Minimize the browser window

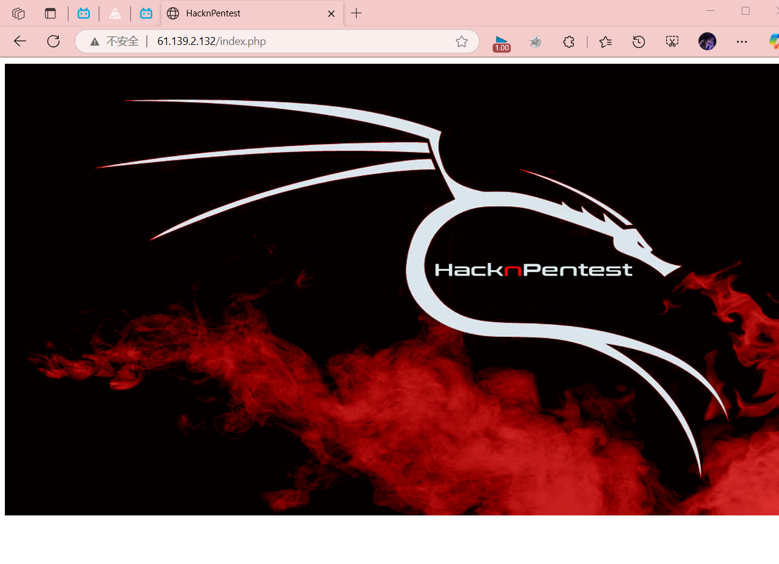coord(710,11)
